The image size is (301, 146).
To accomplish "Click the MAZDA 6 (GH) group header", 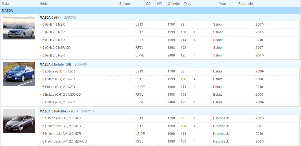I will pos(169,18).
